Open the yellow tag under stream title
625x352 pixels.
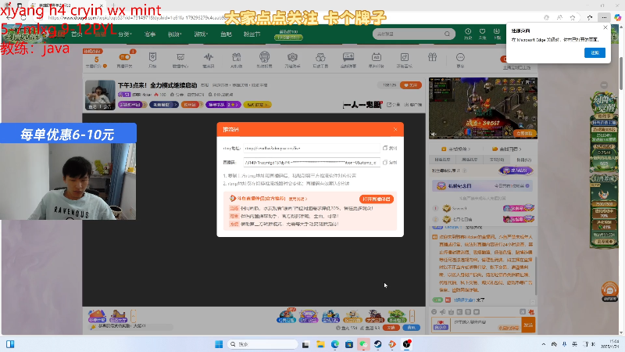(258, 105)
